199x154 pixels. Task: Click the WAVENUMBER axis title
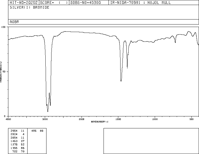click(100, 122)
